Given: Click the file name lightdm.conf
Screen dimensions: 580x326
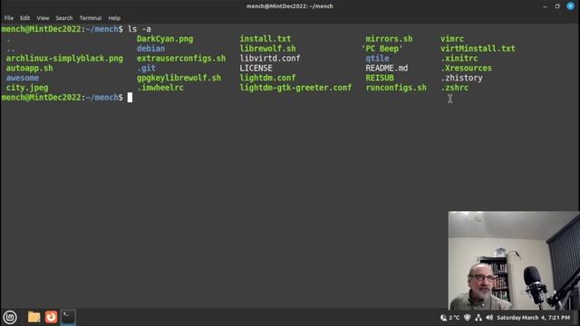Looking at the screenshot, I should [268, 78].
